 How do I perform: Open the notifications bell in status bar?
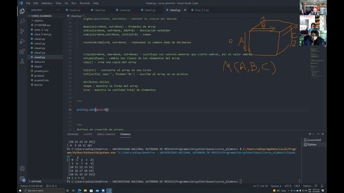[322, 186]
